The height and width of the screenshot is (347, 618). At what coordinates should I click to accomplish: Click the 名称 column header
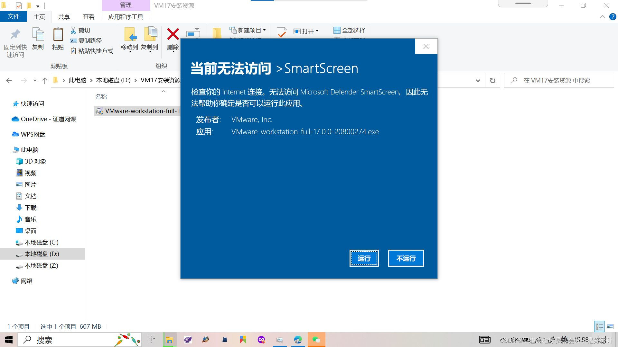(101, 96)
